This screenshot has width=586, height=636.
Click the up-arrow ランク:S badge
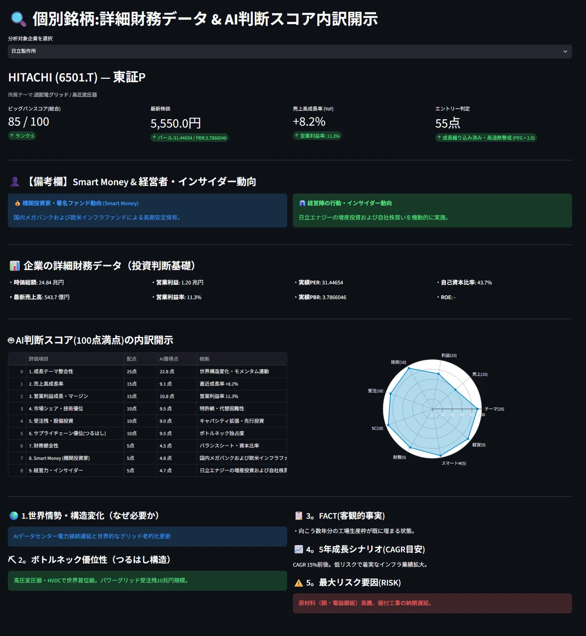(22, 136)
